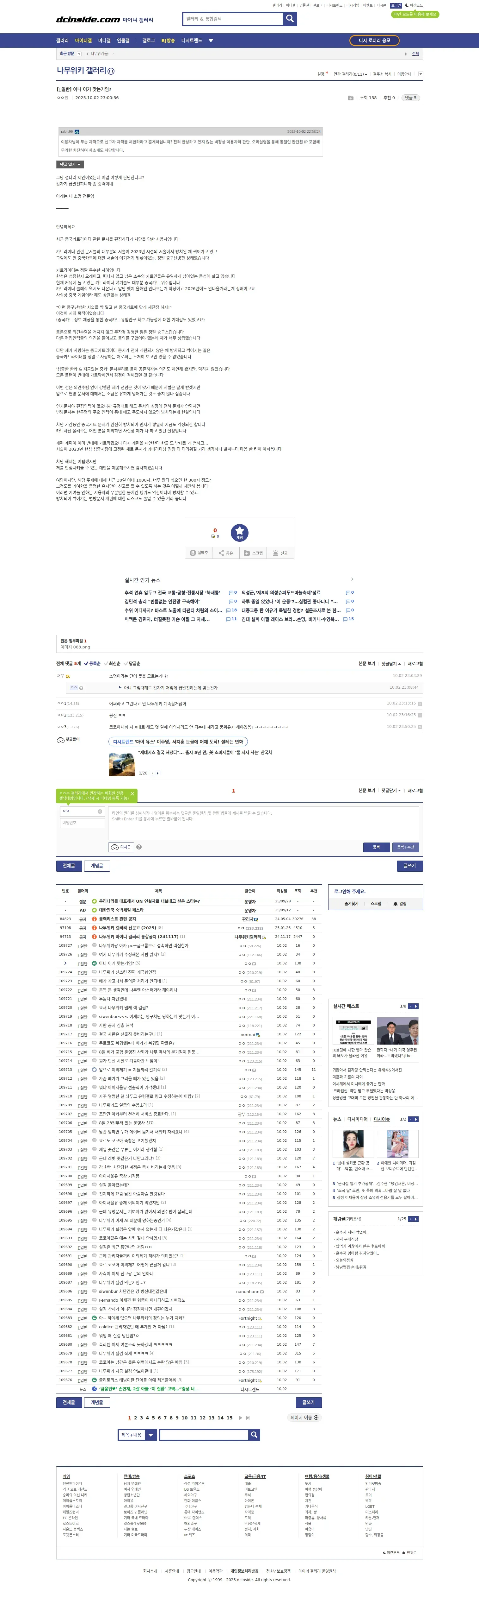479x1598 pixels.
Task: Click the 본문 보기 link above comments
Action: (x=367, y=664)
